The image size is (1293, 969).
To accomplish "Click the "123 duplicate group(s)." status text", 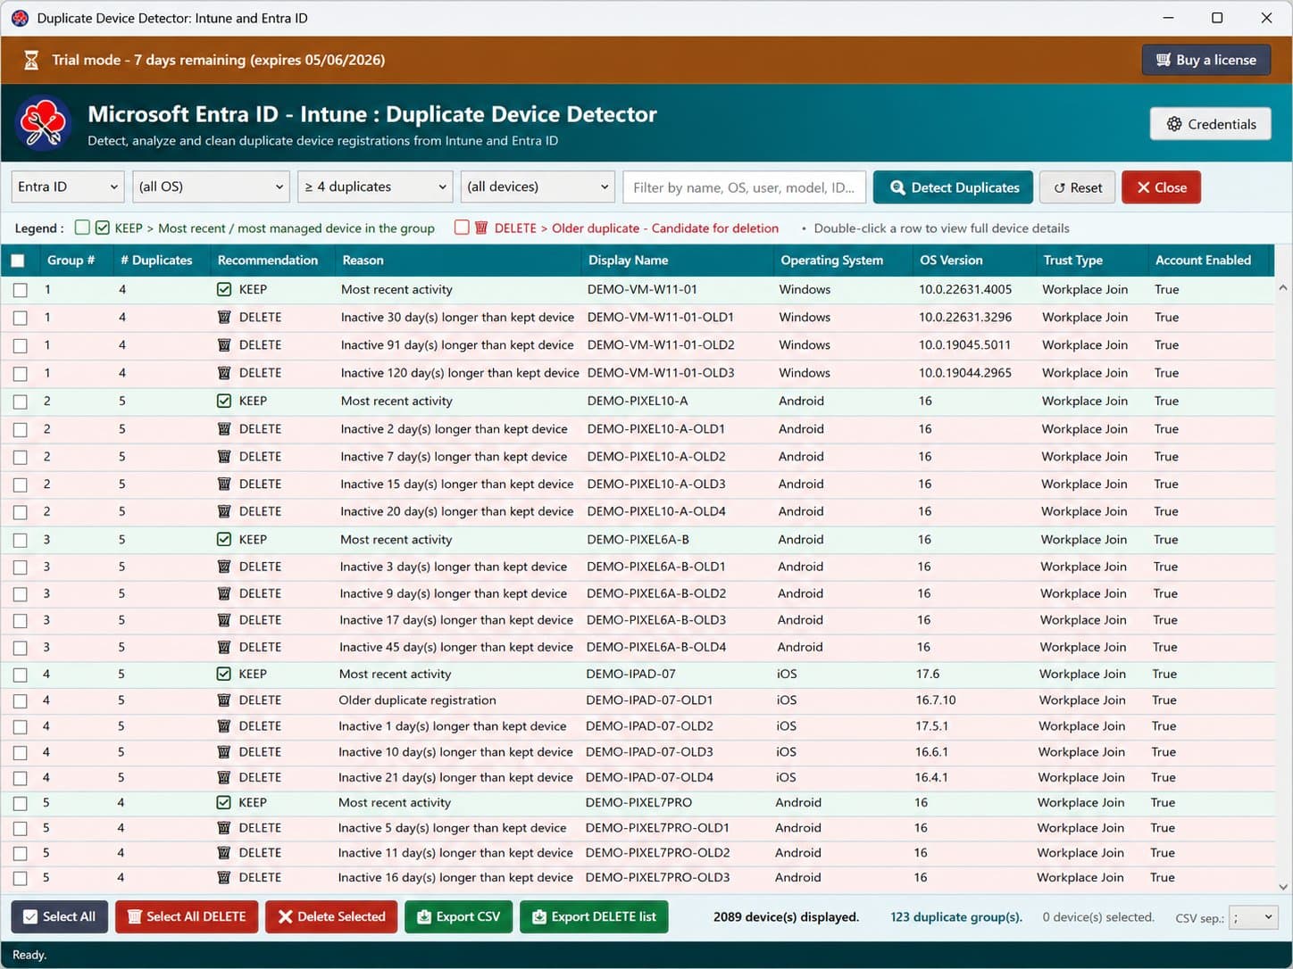I will [x=956, y=917].
